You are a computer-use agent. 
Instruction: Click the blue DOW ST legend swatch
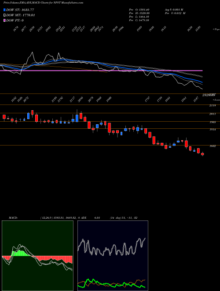[4, 10]
